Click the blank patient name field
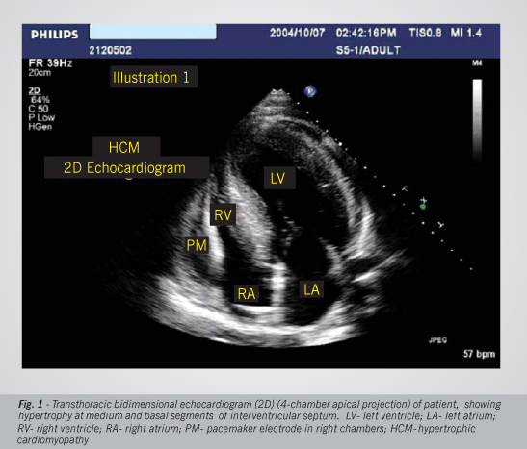This screenshot has width=527, height=449. [x=153, y=32]
